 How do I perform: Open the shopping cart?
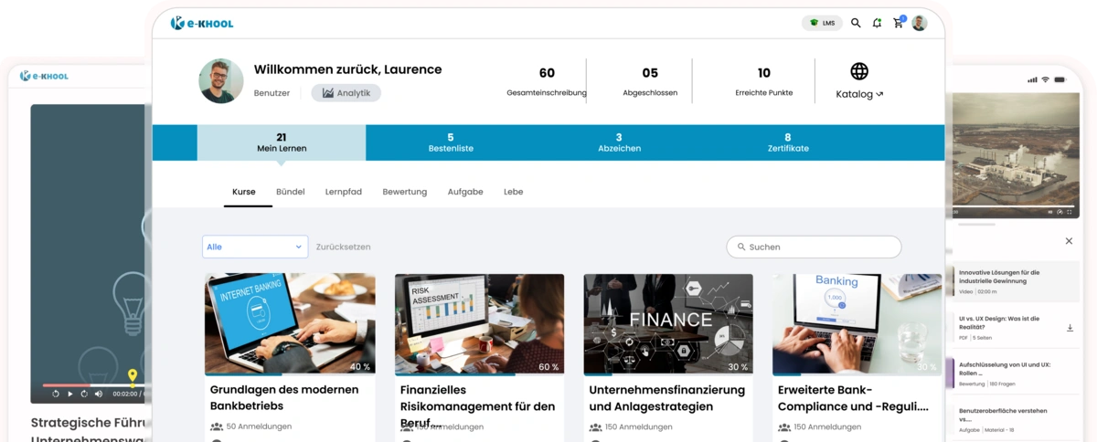899,23
